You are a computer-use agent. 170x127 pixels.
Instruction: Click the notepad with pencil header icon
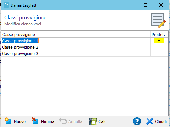pos(158,21)
